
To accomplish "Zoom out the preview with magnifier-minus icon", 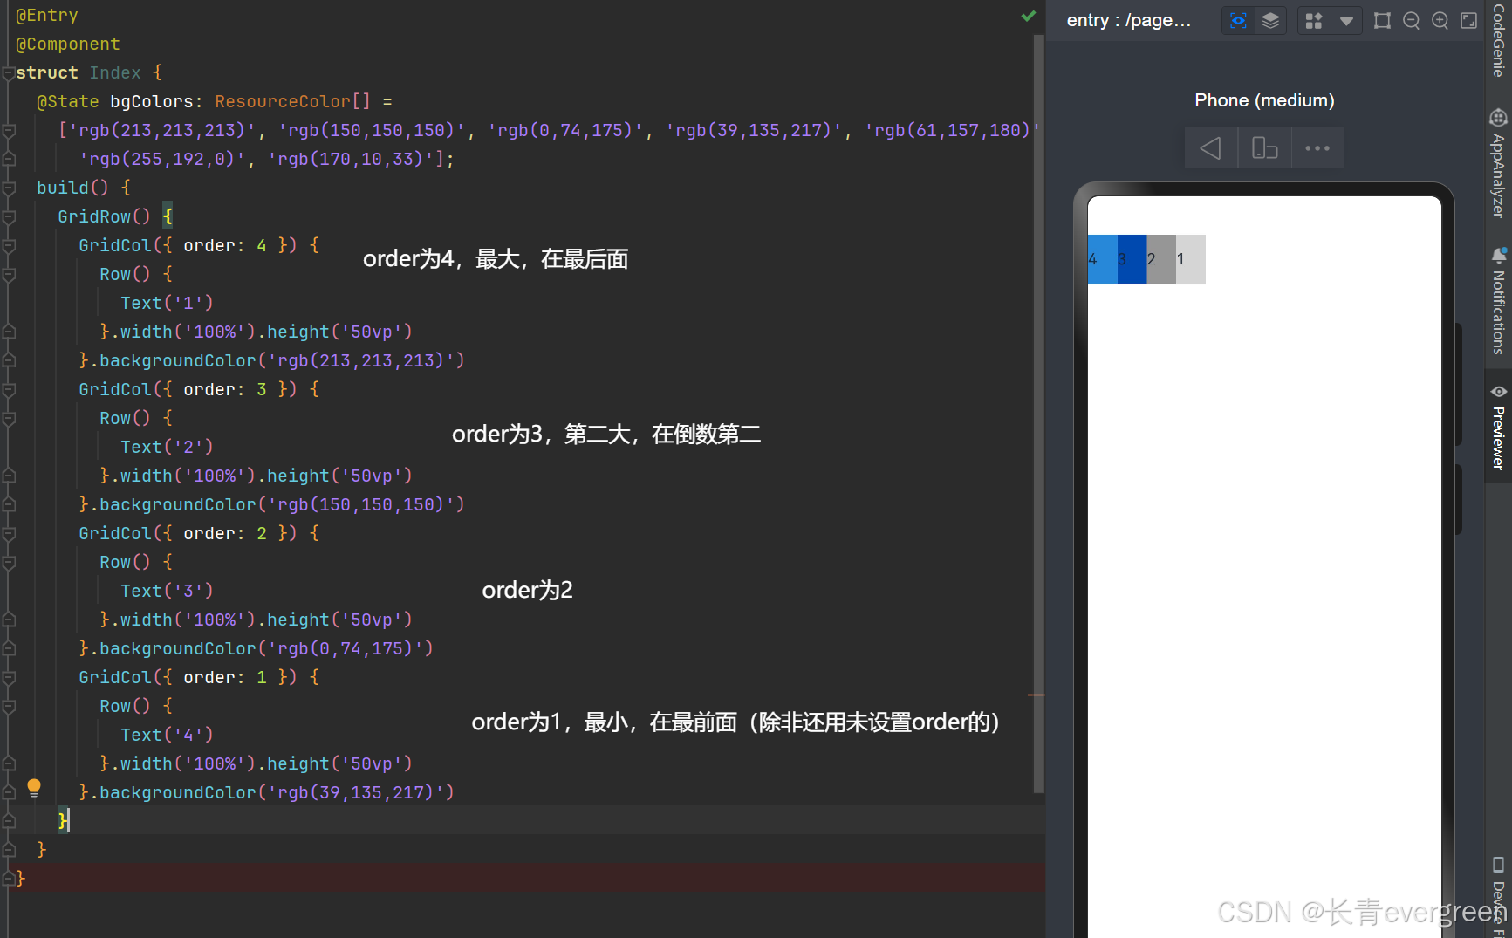I will (1412, 20).
